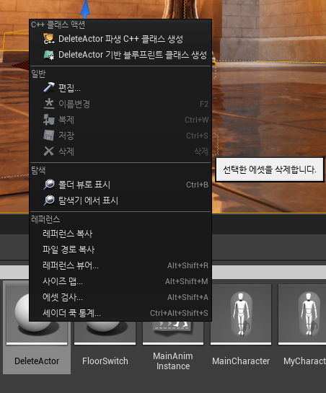Choose the 복제 menu entry
Screen dimensions: 326x393
click(x=120, y=120)
